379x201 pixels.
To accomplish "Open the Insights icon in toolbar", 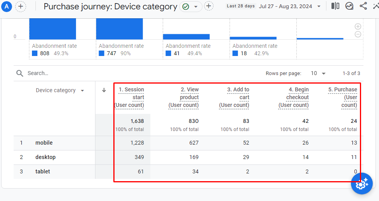I will pyautogui.click(x=349, y=6).
